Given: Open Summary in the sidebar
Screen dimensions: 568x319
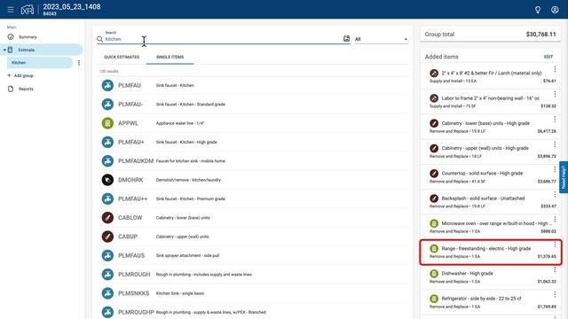Looking at the screenshot, I should pyautogui.click(x=28, y=37).
